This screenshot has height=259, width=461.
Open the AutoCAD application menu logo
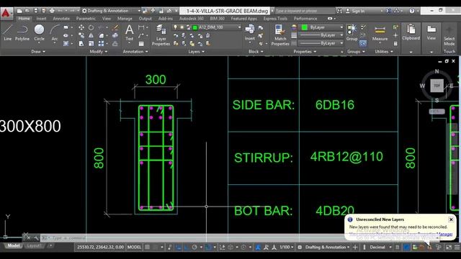6,13
